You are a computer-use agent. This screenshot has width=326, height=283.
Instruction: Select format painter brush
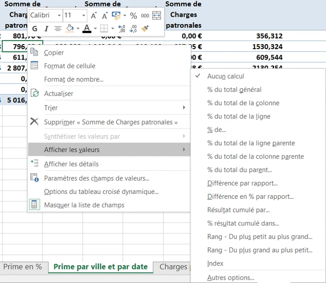[145, 29]
